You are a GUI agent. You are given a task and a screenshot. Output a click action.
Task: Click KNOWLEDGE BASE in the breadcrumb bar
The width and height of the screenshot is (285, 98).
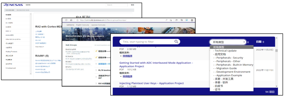tap(23, 10)
